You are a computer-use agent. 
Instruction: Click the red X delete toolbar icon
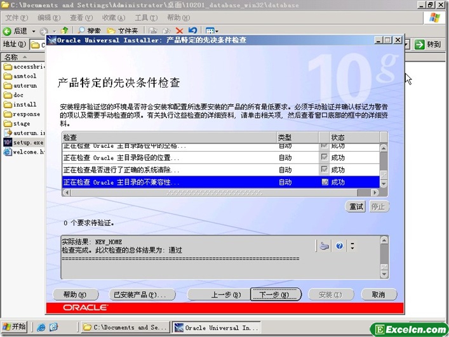[180, 30]
